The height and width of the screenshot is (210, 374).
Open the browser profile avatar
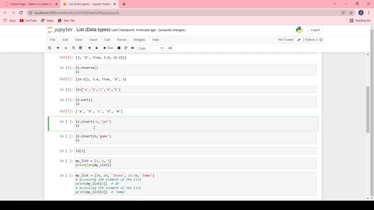pyautogui.click(x=361, y=13)
